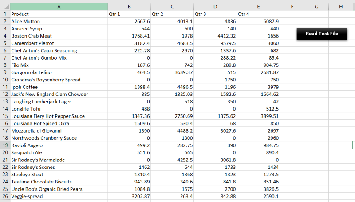Viewport: 355px width, 202px height.
Task: Select Uncle Bob's Organic Dried Pears cell
Action: pyautogui.click(x=59, y=189)
